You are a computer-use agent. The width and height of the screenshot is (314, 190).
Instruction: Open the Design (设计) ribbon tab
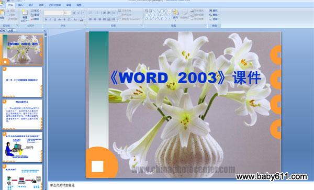[31, 5]
